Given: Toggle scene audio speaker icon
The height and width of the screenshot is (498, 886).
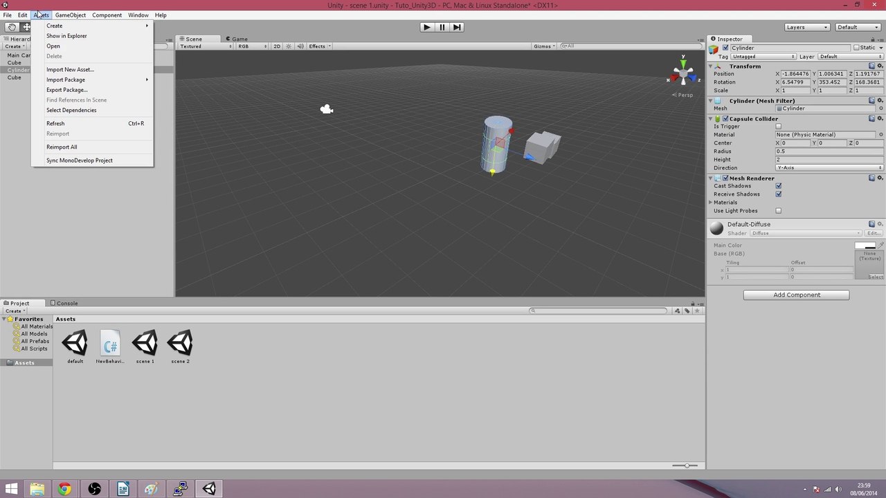Looking at the screenshot, I should point(300,46).
